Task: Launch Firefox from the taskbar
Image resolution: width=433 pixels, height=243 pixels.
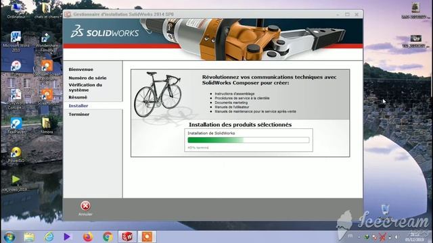Action: pos(88,237)
